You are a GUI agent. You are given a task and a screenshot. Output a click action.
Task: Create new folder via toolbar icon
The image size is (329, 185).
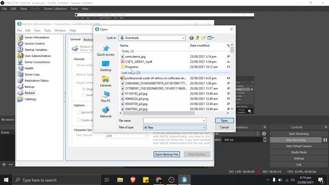[x=204, y=38]
